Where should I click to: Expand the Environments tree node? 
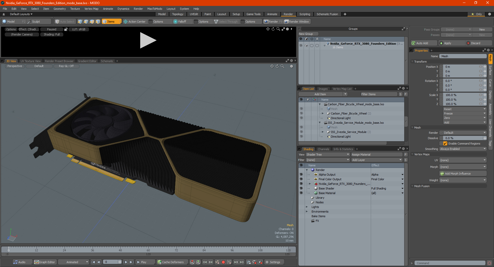click(307, 212)
